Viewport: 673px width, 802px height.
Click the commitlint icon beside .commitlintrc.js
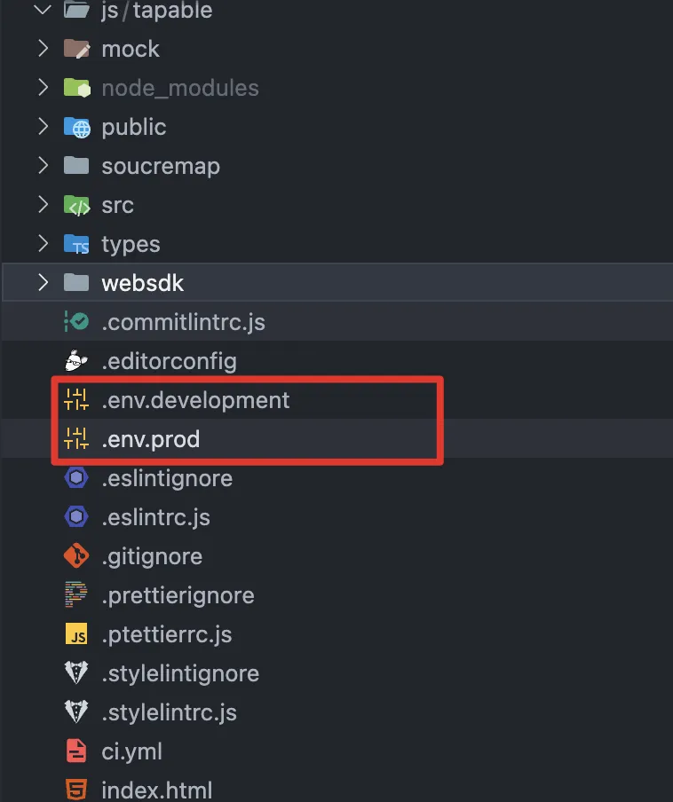click(x=77, y=322)
